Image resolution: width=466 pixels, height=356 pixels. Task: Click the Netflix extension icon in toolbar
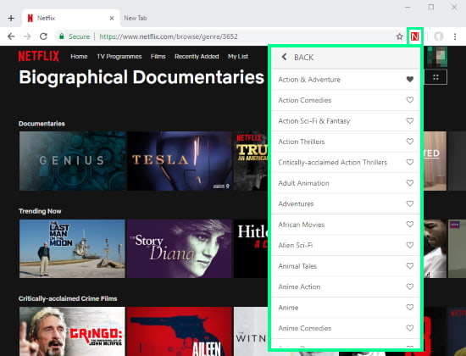(x=414, y=36)
